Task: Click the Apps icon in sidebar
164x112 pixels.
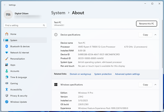Action: [x=7, y=65]
